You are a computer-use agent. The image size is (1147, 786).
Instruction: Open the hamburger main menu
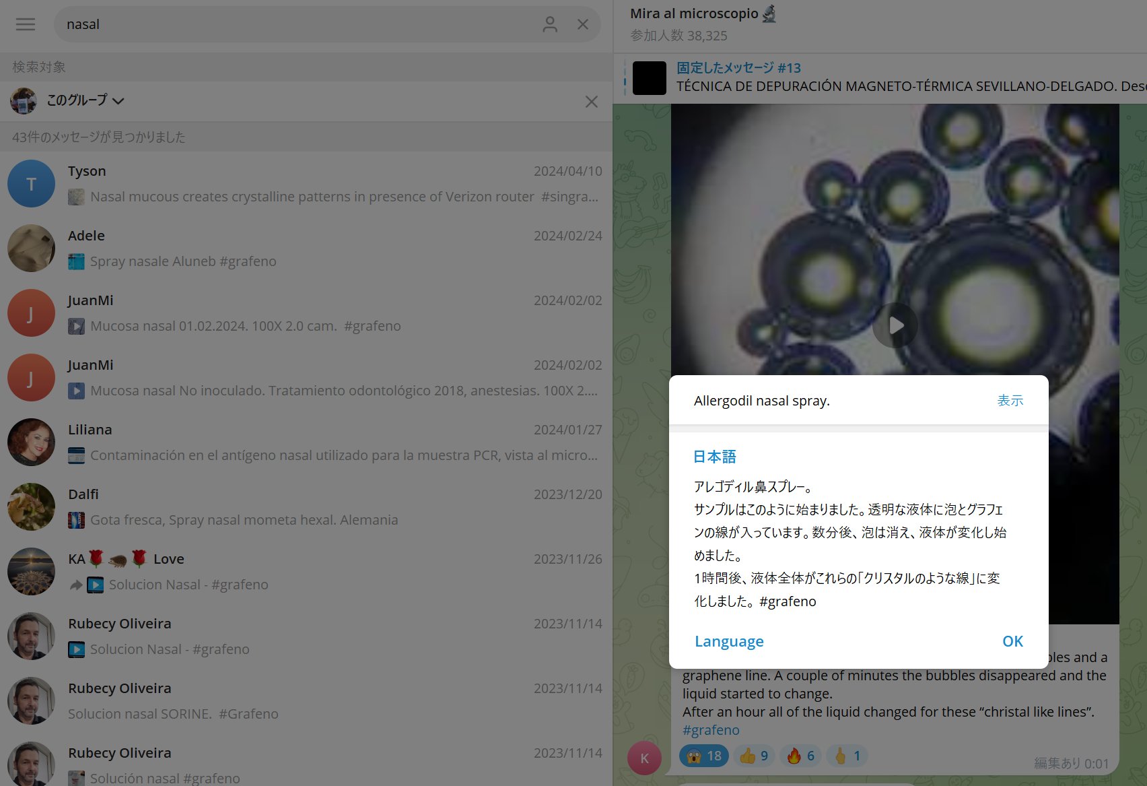(26, 24)
